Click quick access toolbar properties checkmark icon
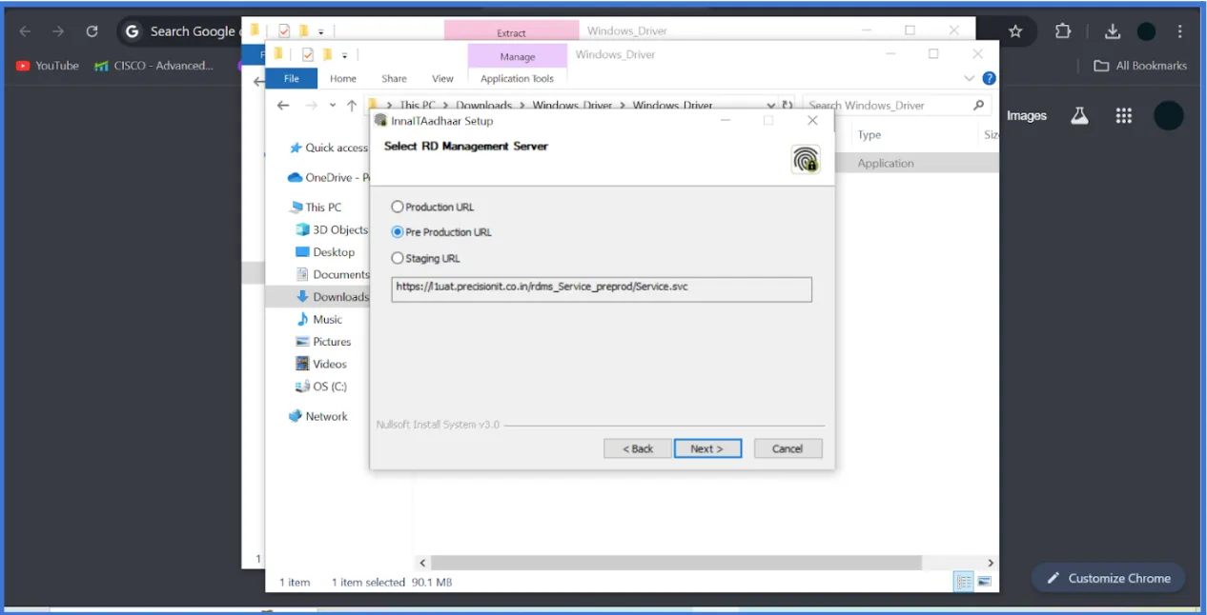 tap(308, 55)
